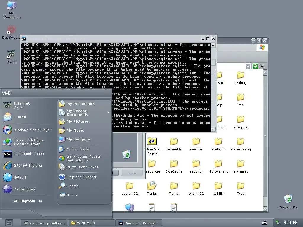Image resolution: width=303 pixels, height=227 pixels.
Task: Open the WBEM folder
Action: pos(218,189)
